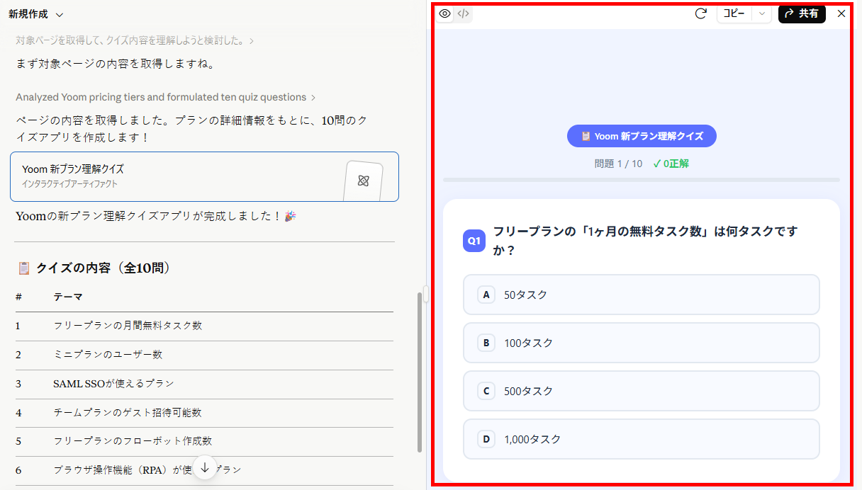Click the party popper emoji after 完成しました

click(x=290, y=217)
